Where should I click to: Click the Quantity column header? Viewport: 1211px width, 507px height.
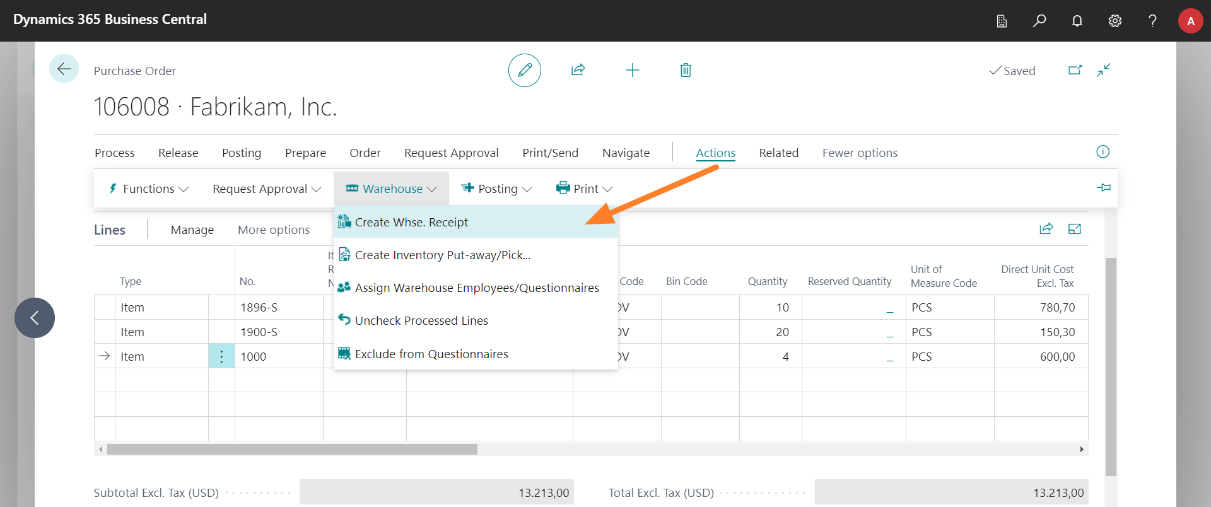click(768, 281)
